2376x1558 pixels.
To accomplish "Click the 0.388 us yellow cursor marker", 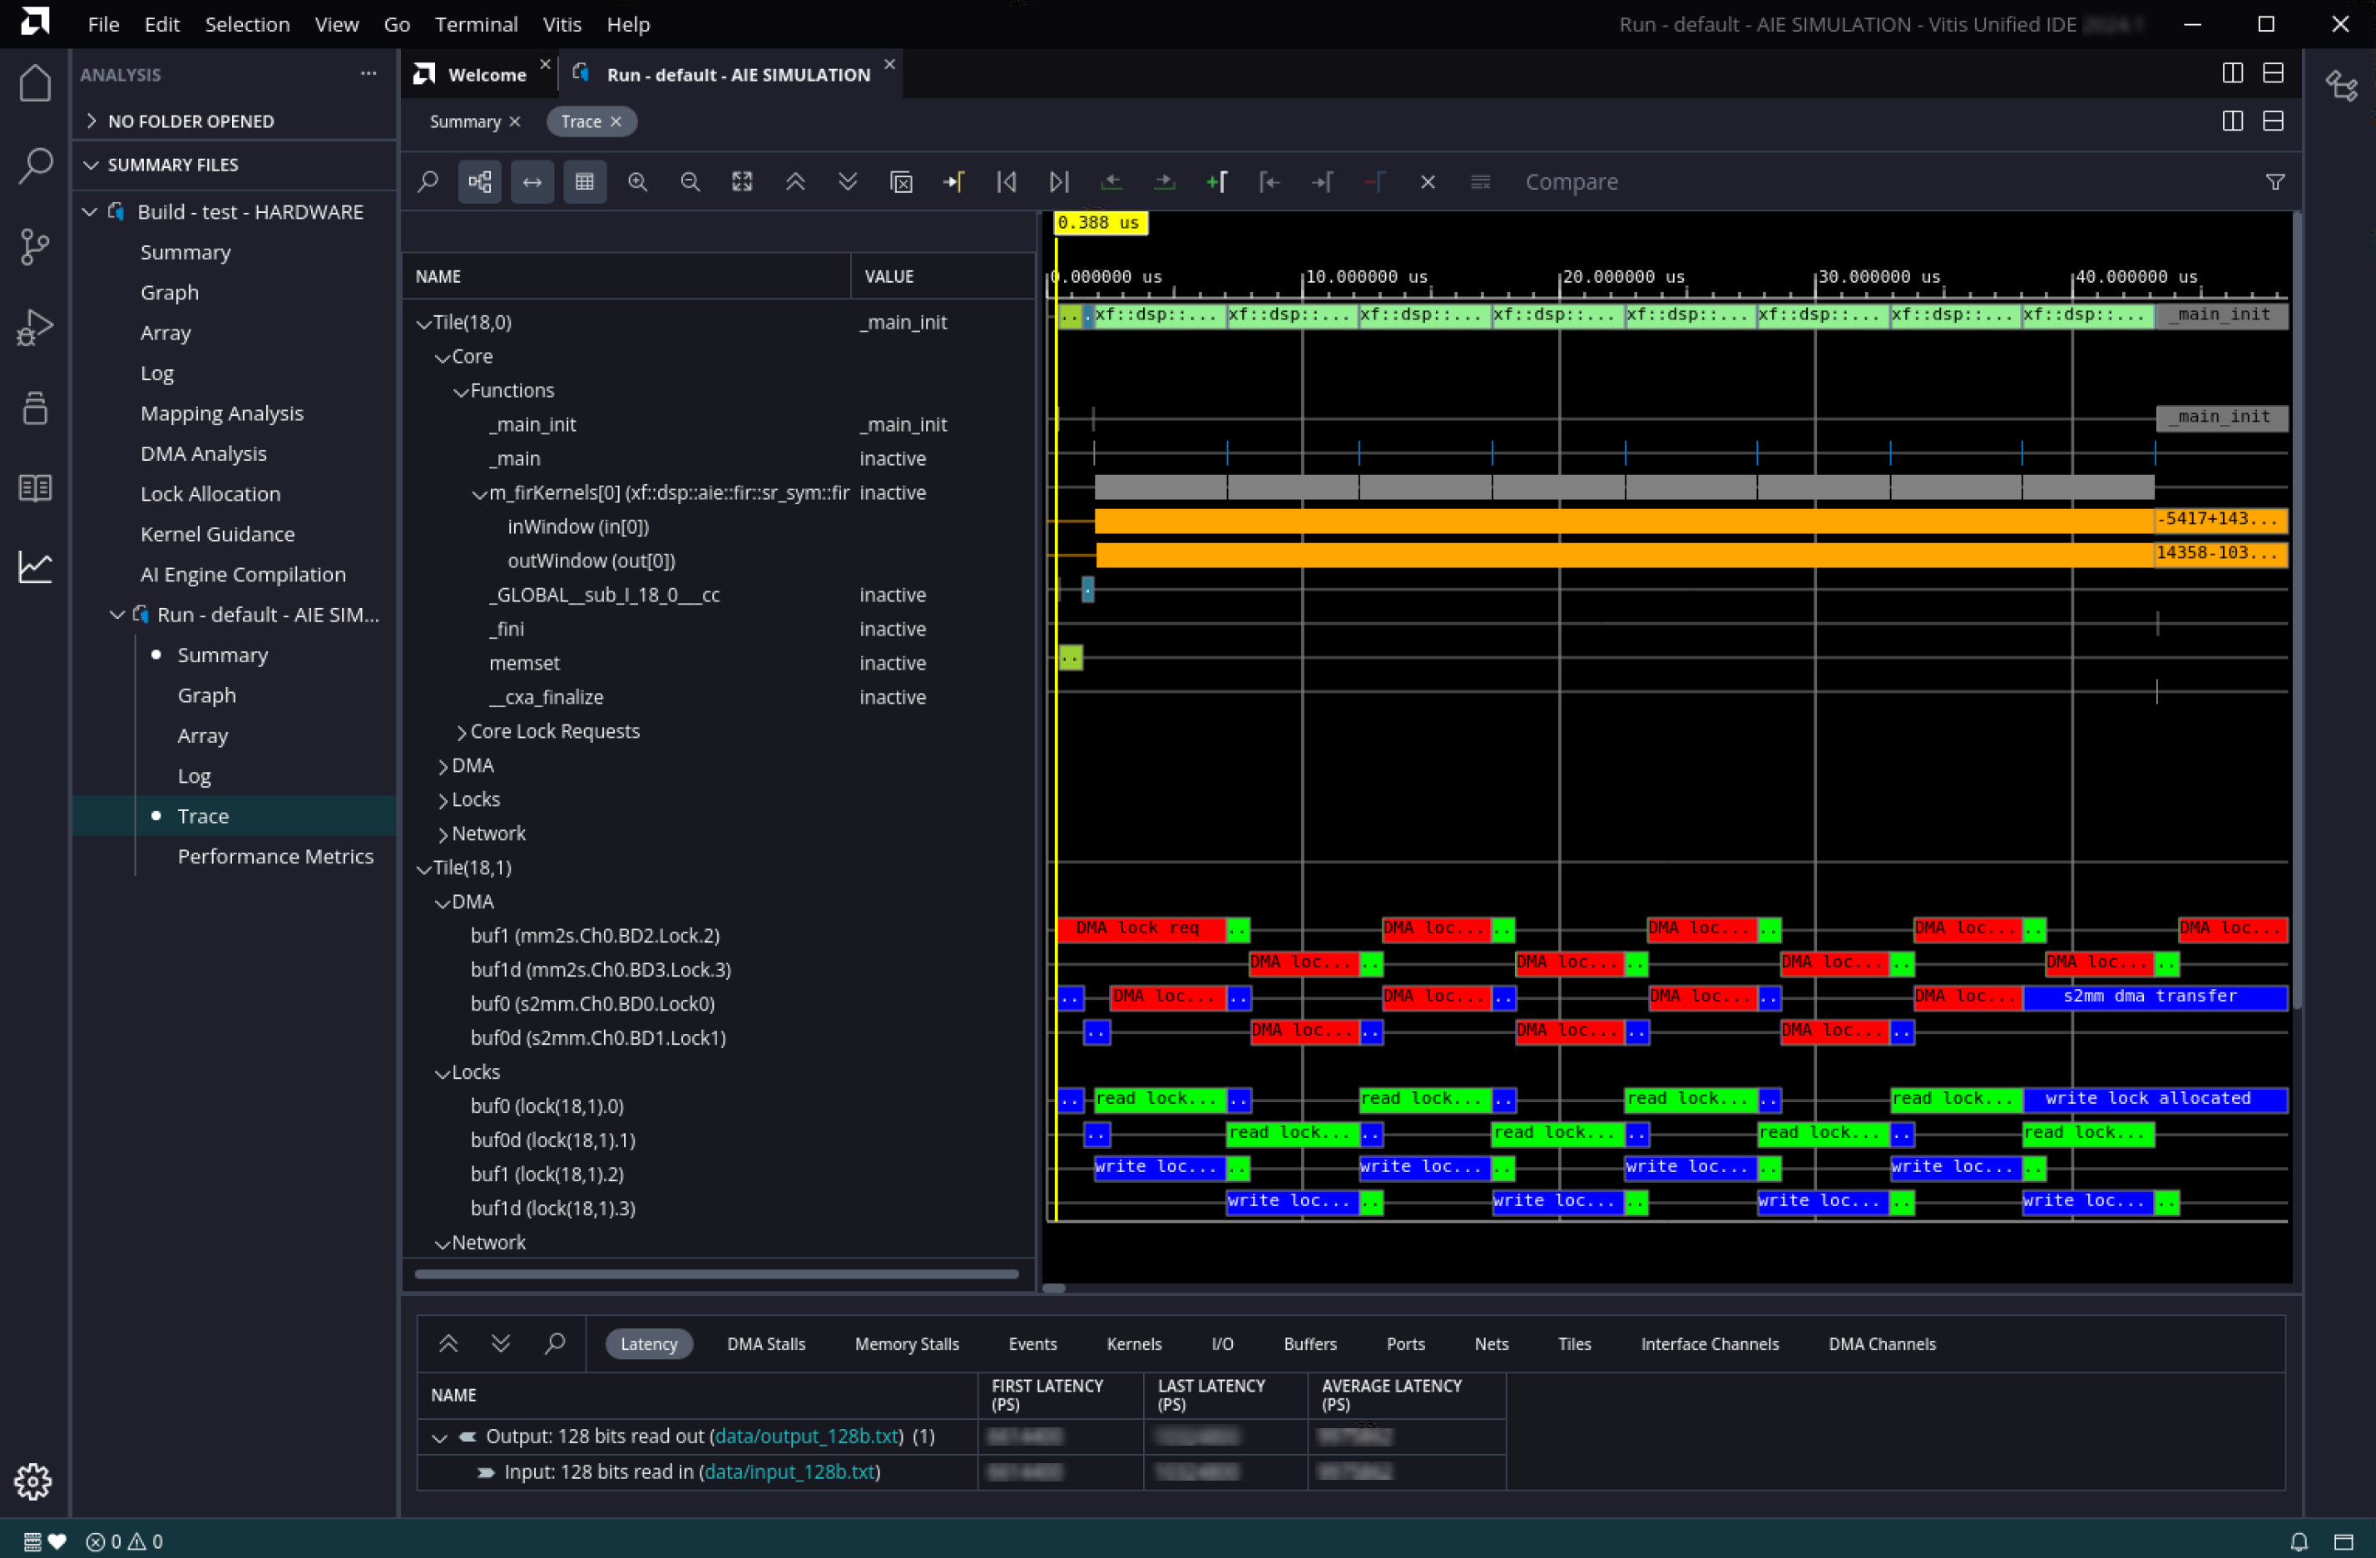I will (x=1100, y=223).
